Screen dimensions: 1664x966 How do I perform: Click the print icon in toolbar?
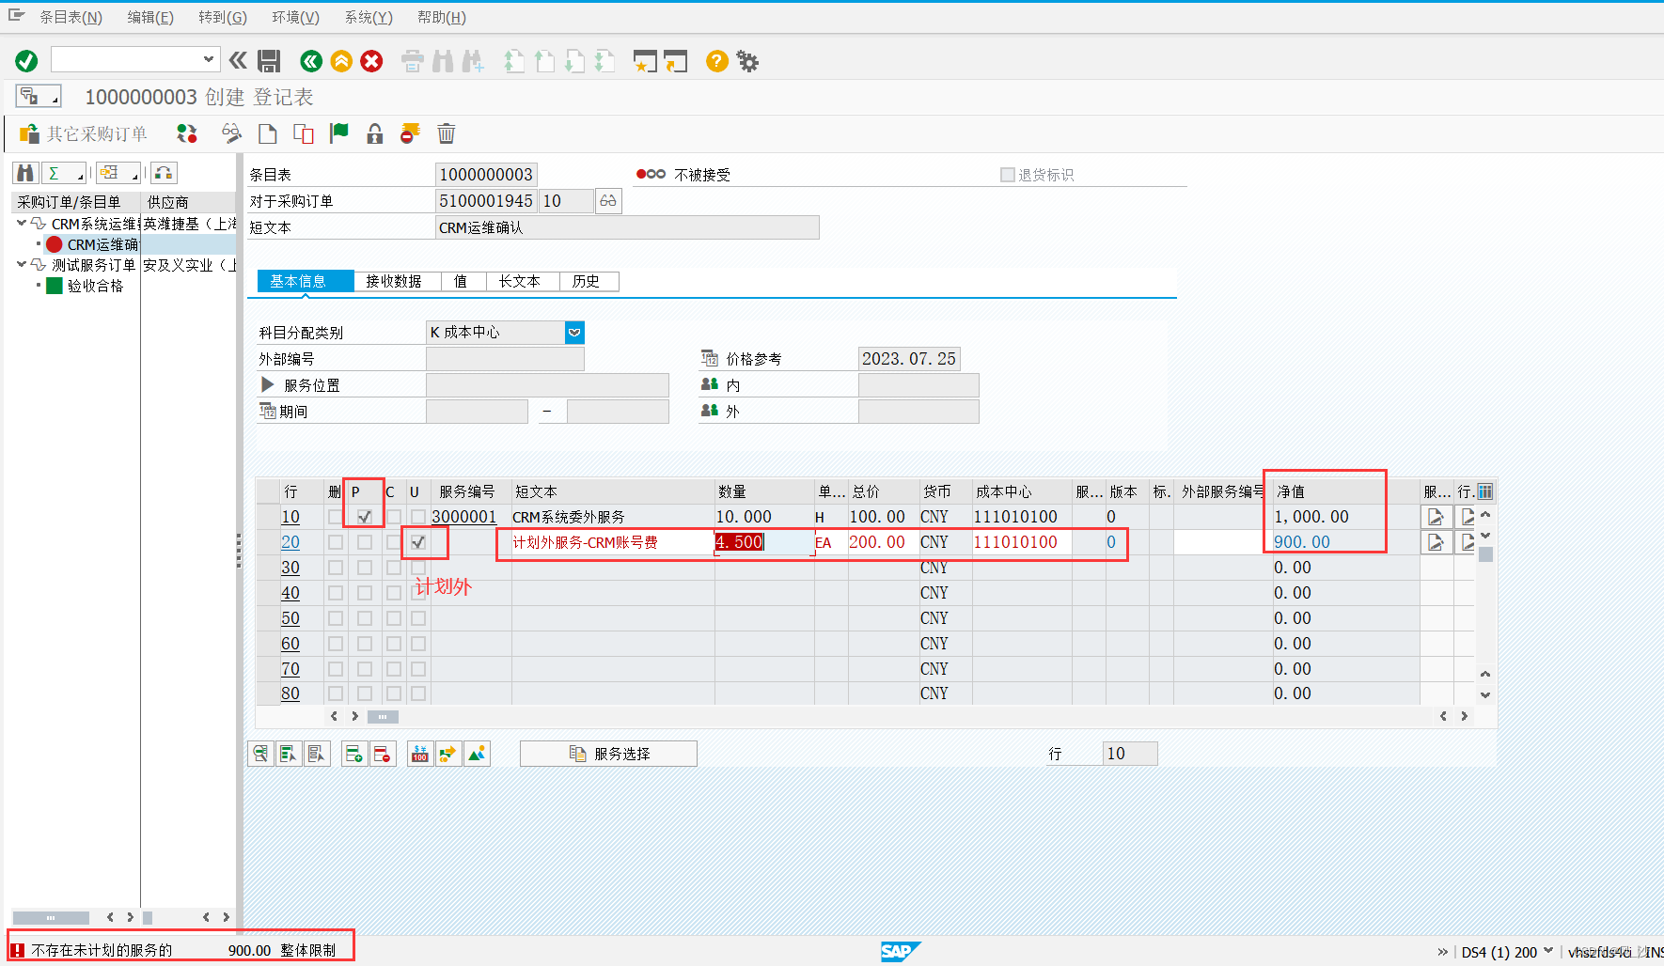click(x=412, y=61)
